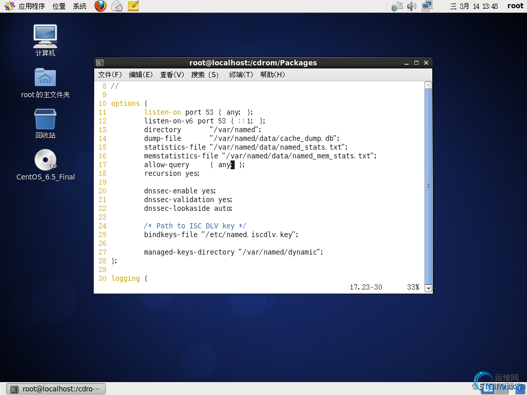Click the terminal vertical scrollbar thumb

(428, 186)
